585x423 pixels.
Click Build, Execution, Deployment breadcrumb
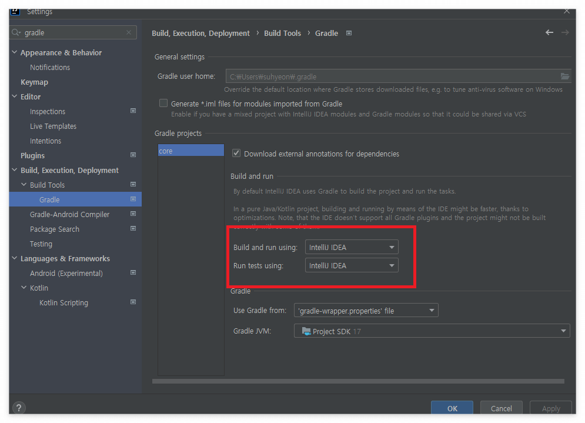click(x=200, y=33)
